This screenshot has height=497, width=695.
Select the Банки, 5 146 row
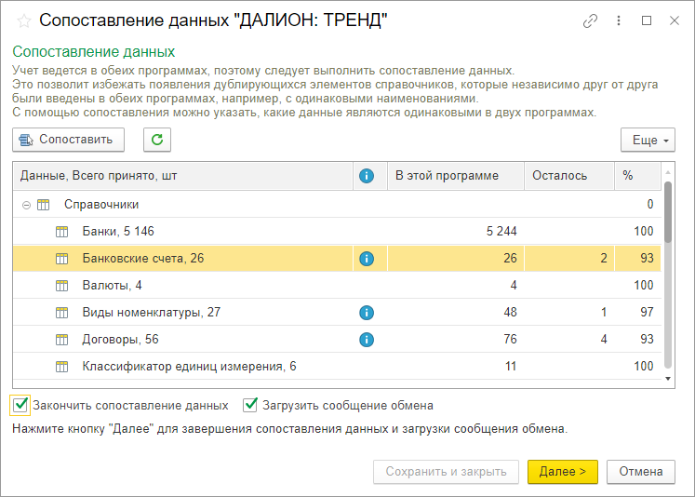click(x=337, y=232)
